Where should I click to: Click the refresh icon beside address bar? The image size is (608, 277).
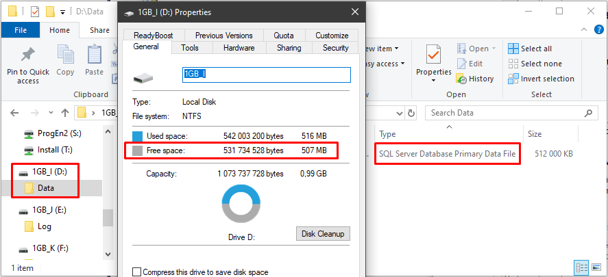[x=411, y=113]
